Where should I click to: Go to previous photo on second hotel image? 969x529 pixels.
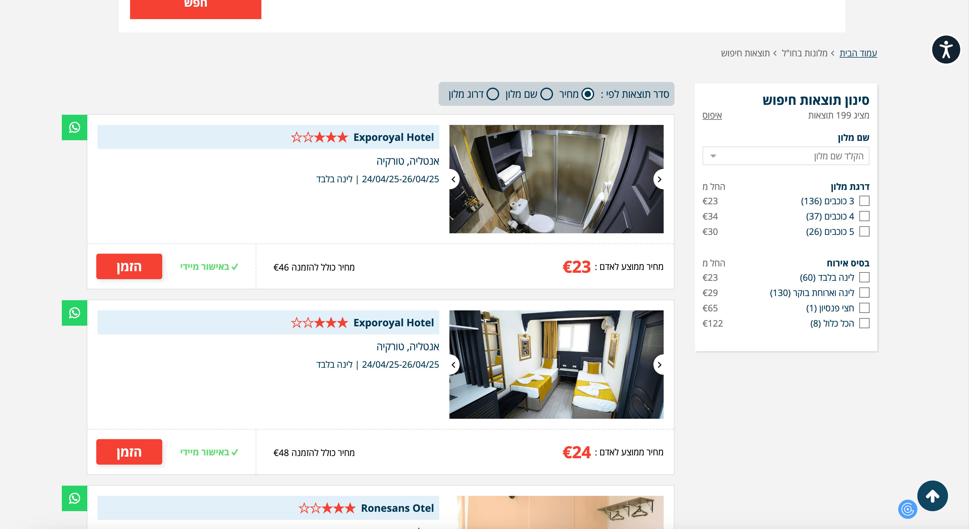pos(454,365)
